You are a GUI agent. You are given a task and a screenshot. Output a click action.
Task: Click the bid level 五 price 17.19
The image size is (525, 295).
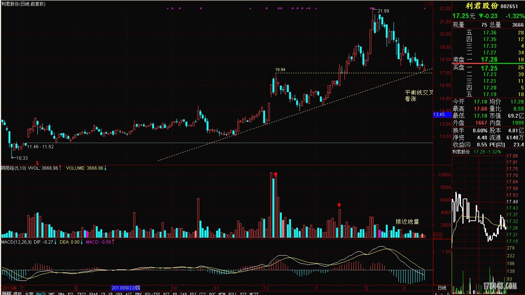pyautogui.click(x=490, y=94)
